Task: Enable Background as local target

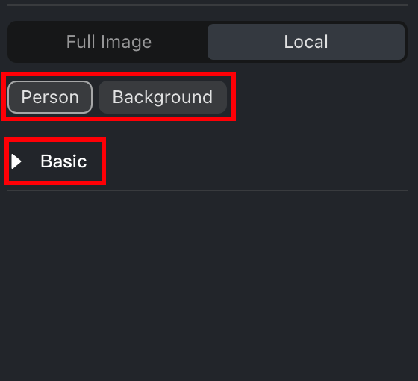Action: 163,97
